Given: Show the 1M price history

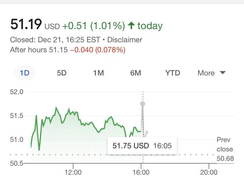Looking at the screenshot, I should point(98,73).
